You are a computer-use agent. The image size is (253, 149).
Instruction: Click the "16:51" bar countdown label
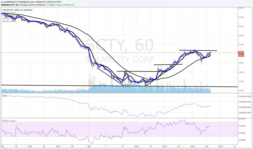coord(241,56)
